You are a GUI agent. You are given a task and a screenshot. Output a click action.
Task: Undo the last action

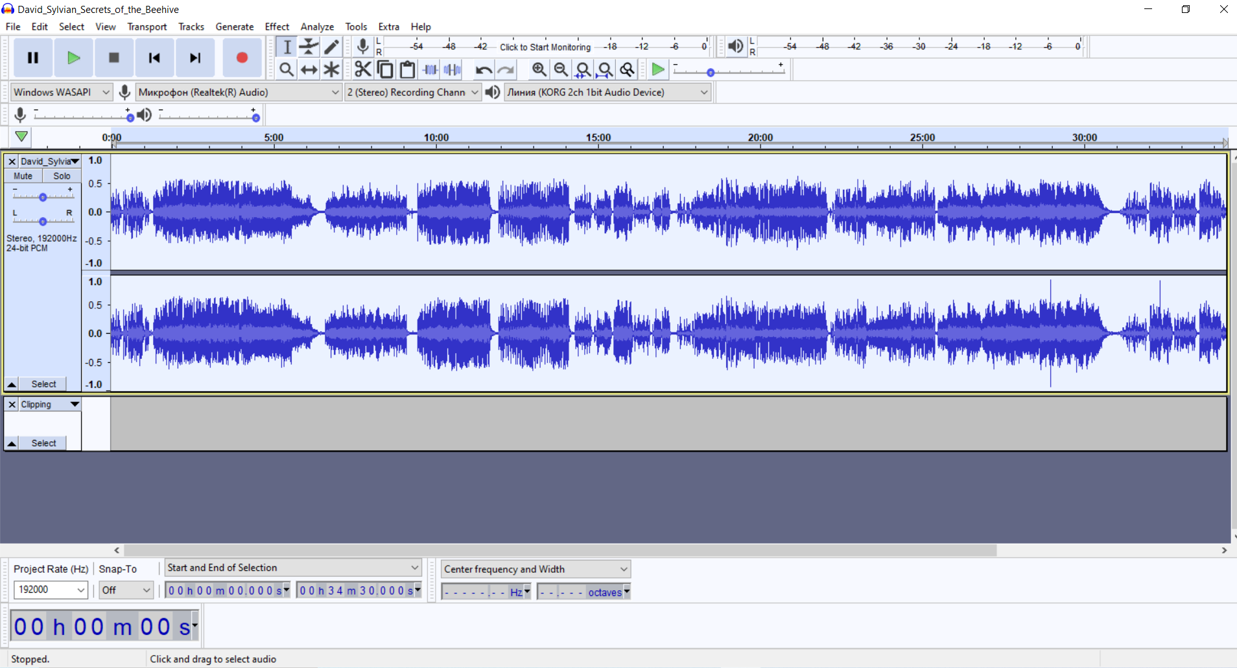(x=484, y=69)
